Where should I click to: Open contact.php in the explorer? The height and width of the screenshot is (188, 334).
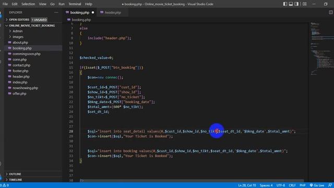click(21, 65)
